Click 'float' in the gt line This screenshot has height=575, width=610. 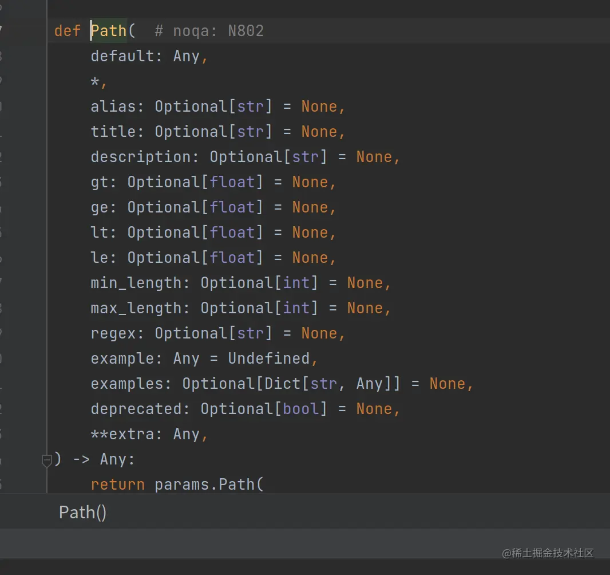(232, 182)
